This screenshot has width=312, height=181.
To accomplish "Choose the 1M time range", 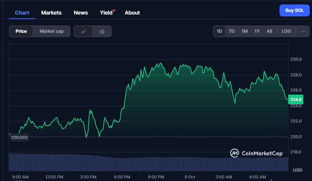I will pos(244,31).
